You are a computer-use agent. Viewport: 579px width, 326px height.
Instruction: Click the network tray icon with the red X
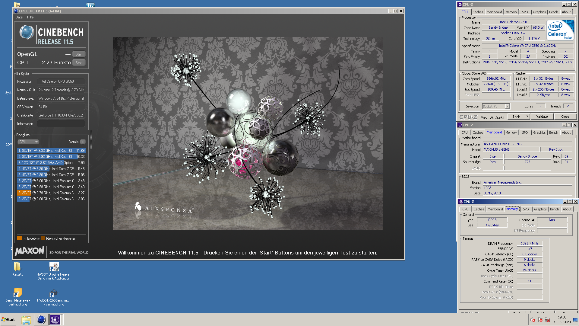click(x=547, y=320)
